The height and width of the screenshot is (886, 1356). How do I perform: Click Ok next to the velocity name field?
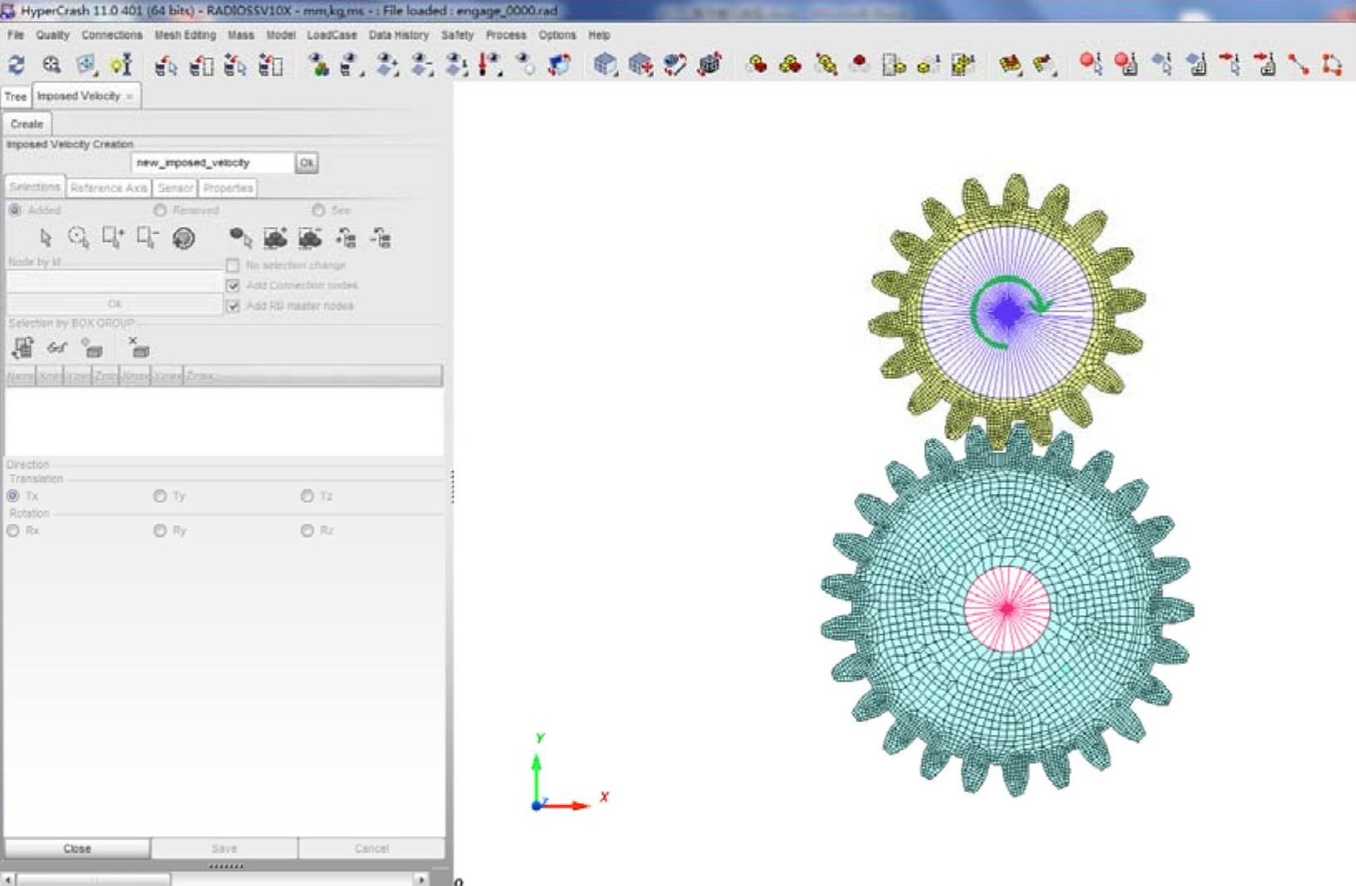coord(307,163)
